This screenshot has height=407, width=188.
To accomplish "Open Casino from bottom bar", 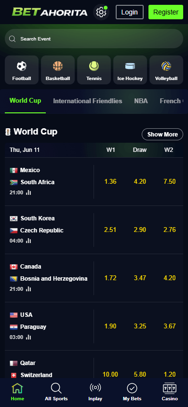I will [170, 392].
